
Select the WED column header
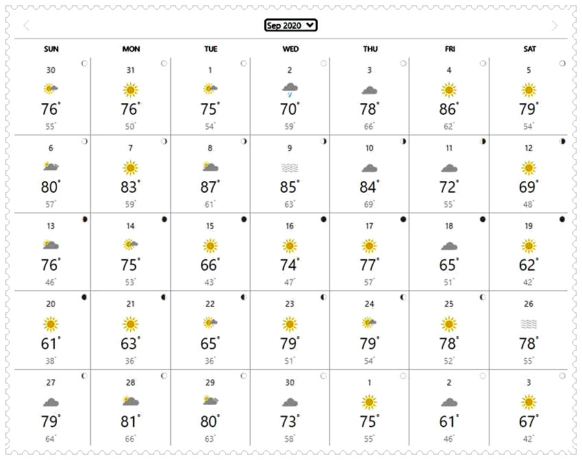[290, 49]
